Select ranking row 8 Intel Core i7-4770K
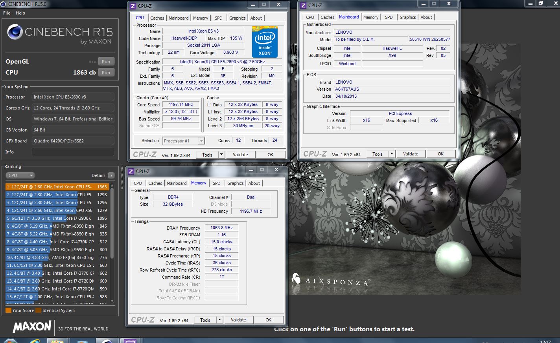 (x=57, y=242)
